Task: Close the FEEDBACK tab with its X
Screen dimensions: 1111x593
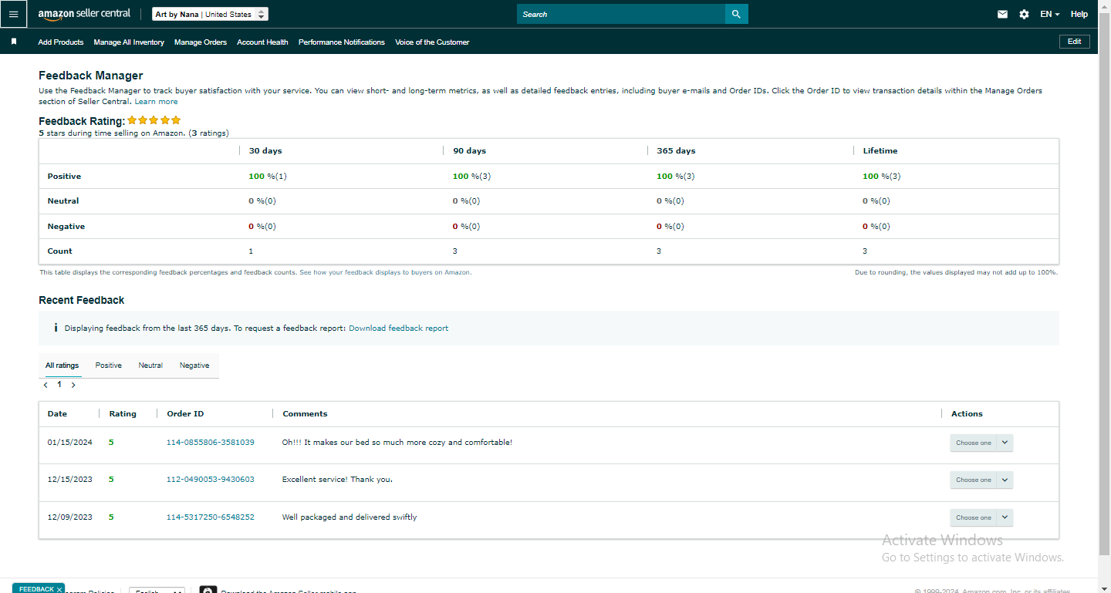Action: click(59, 589)
